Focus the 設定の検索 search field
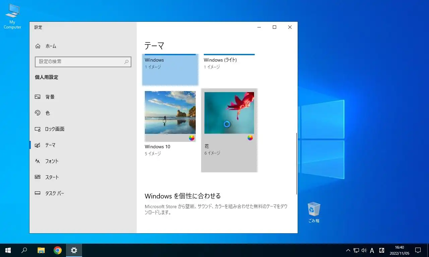The height and width of the screenshot is (257, 429). point(82,62)
